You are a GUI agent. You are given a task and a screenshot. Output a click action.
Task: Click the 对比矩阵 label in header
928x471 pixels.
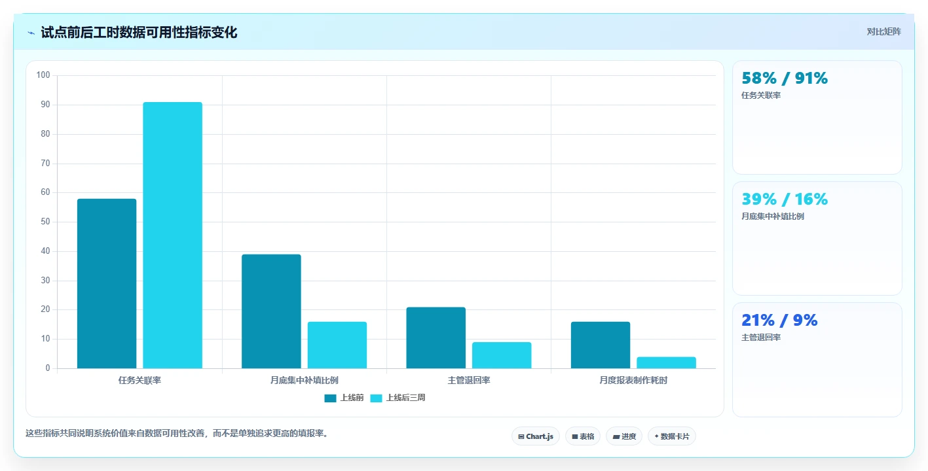point(884,31)
